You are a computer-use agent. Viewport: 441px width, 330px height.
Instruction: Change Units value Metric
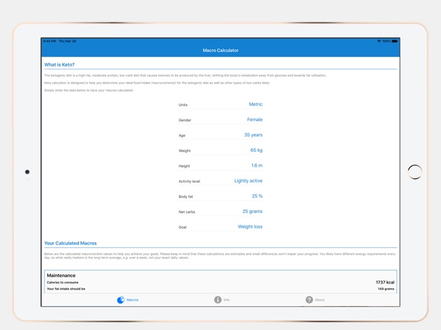255,104
